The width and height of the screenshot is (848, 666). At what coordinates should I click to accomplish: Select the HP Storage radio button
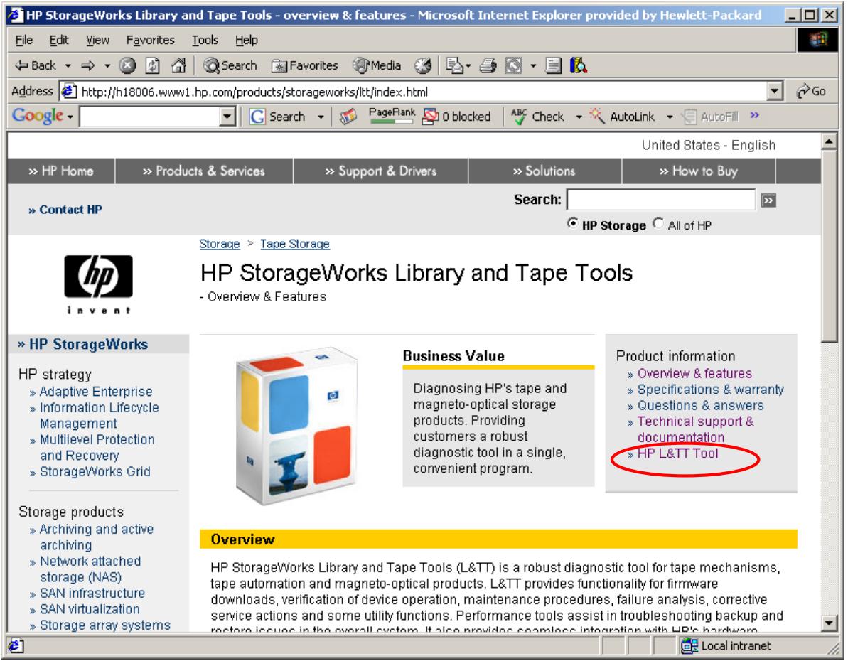[572, 223]
